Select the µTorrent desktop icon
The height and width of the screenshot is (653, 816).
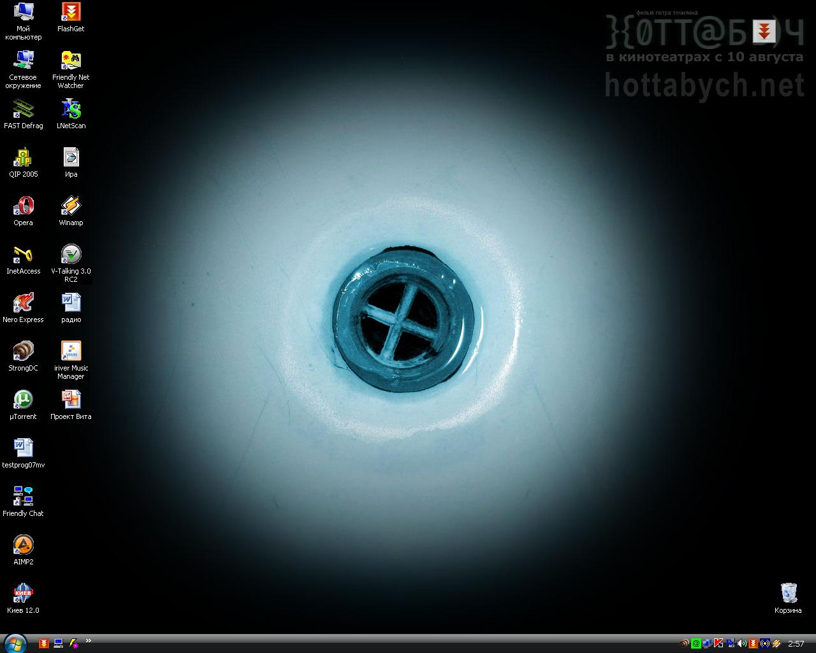point(23,400)
